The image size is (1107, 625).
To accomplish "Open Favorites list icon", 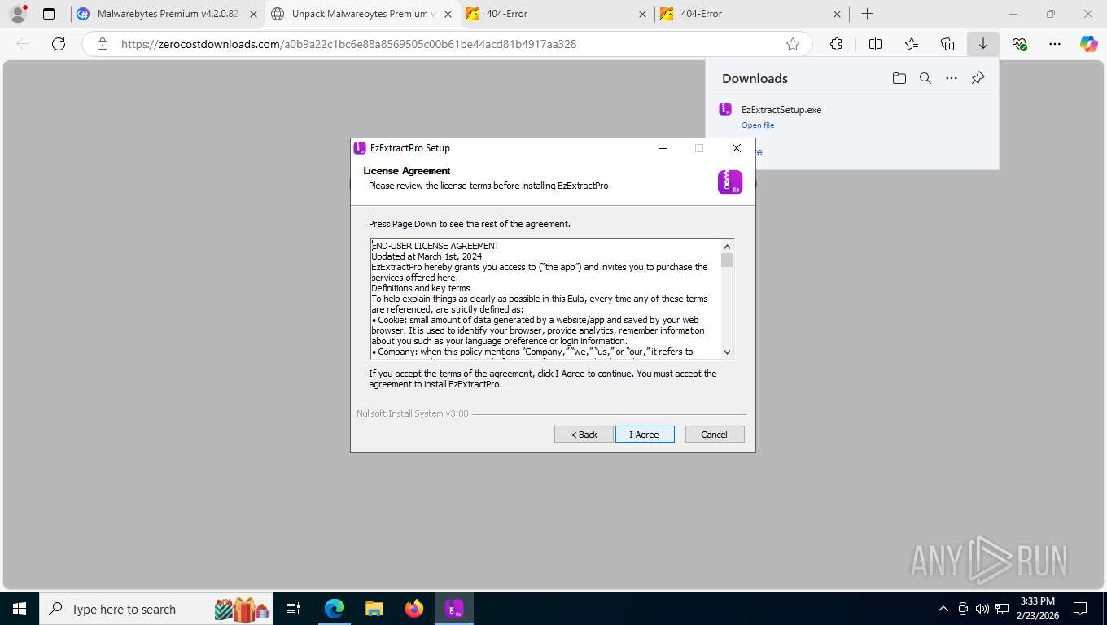I will pyautogui.click(x=912, y=44).
